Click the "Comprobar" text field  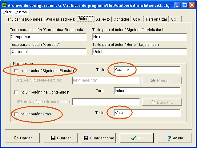tap(48, 37)
